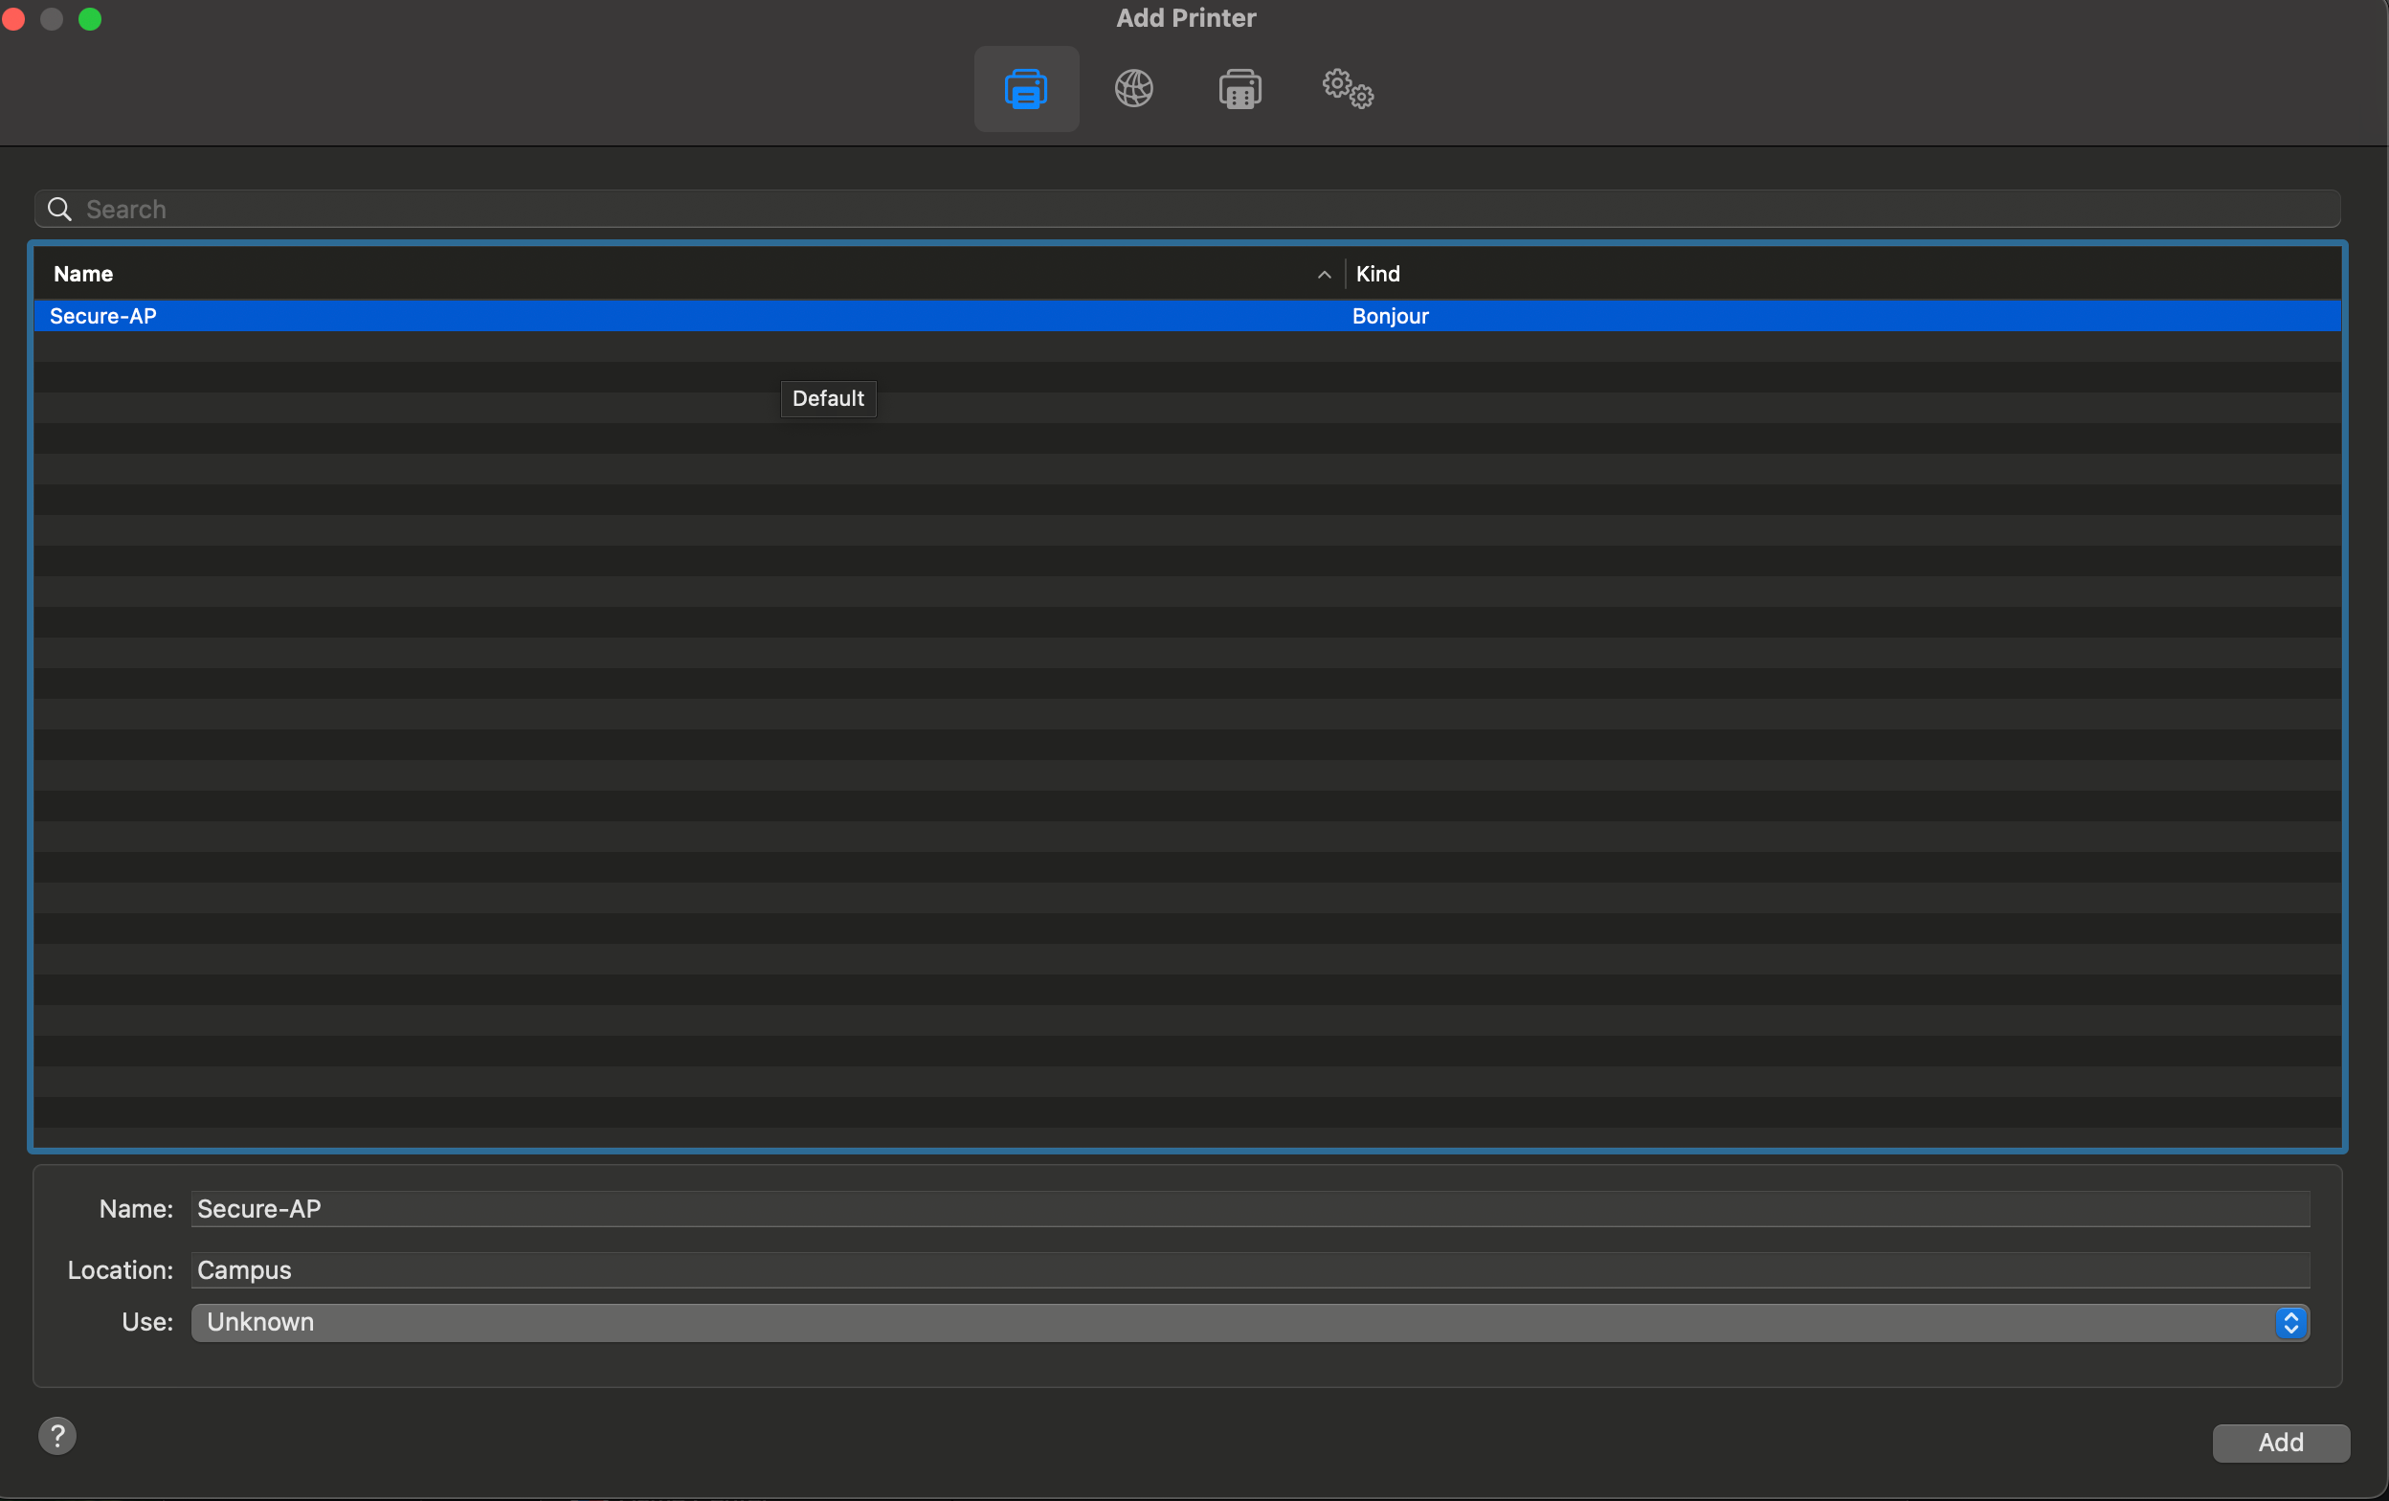This screenshot has width=2389, height=1501.
Task: Close the Add Printer window
Action: click(14, 19)
